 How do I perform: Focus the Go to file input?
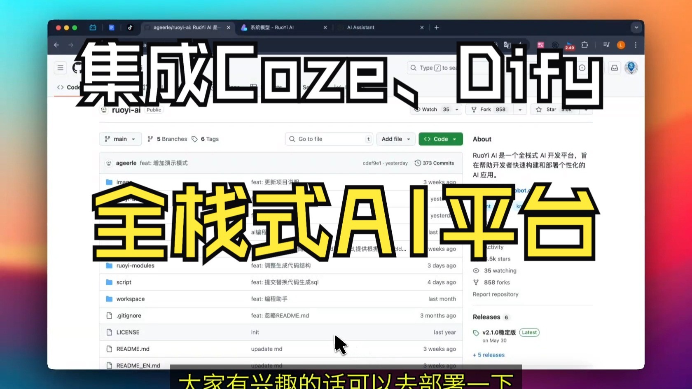coord(329,139)
